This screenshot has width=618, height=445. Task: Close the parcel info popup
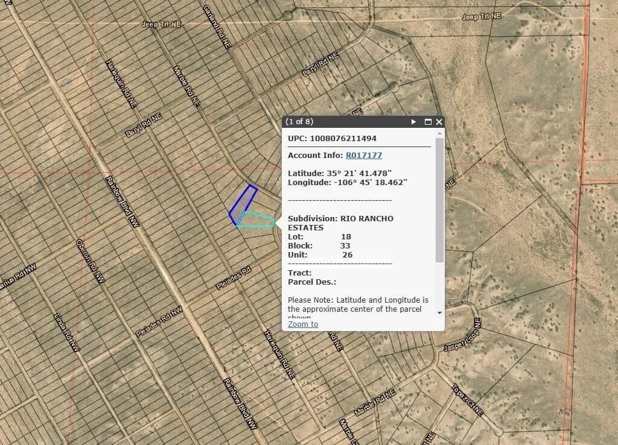(x=439, y=122)
